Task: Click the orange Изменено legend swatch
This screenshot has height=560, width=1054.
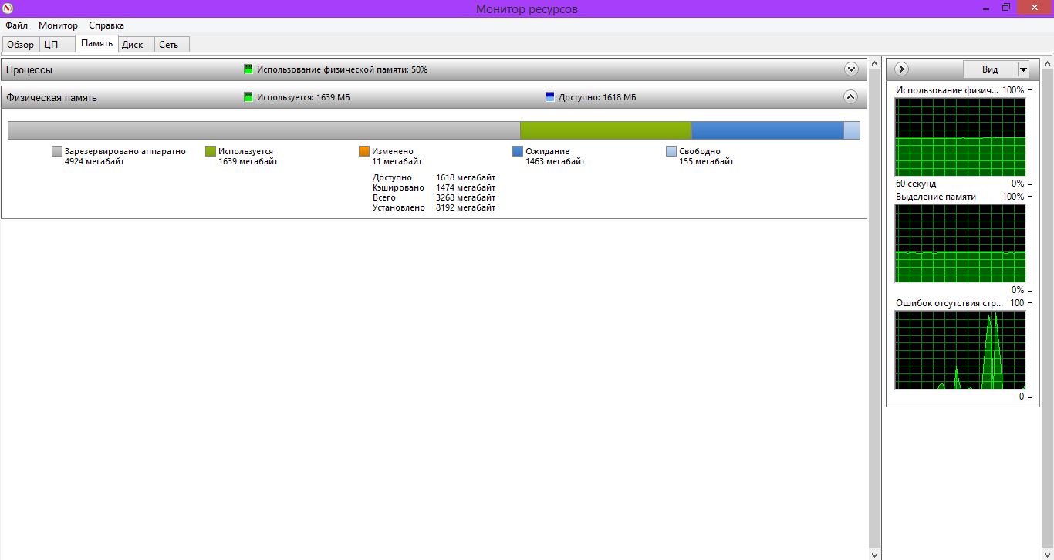Action: pos(363,151)
